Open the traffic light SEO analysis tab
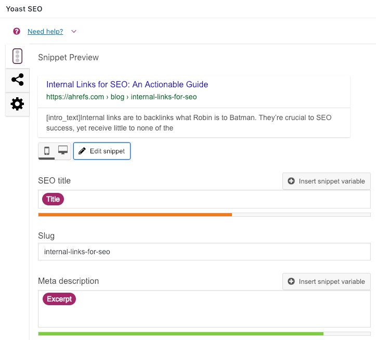Image resolution: width=376 pixels, height=340 pixels. [x=18, y=56]
